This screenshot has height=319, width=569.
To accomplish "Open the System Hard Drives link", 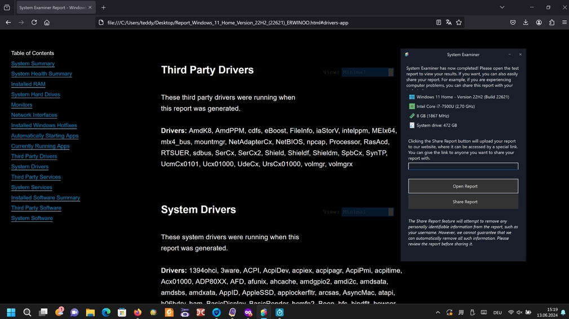I will click(x=35, y=94).
